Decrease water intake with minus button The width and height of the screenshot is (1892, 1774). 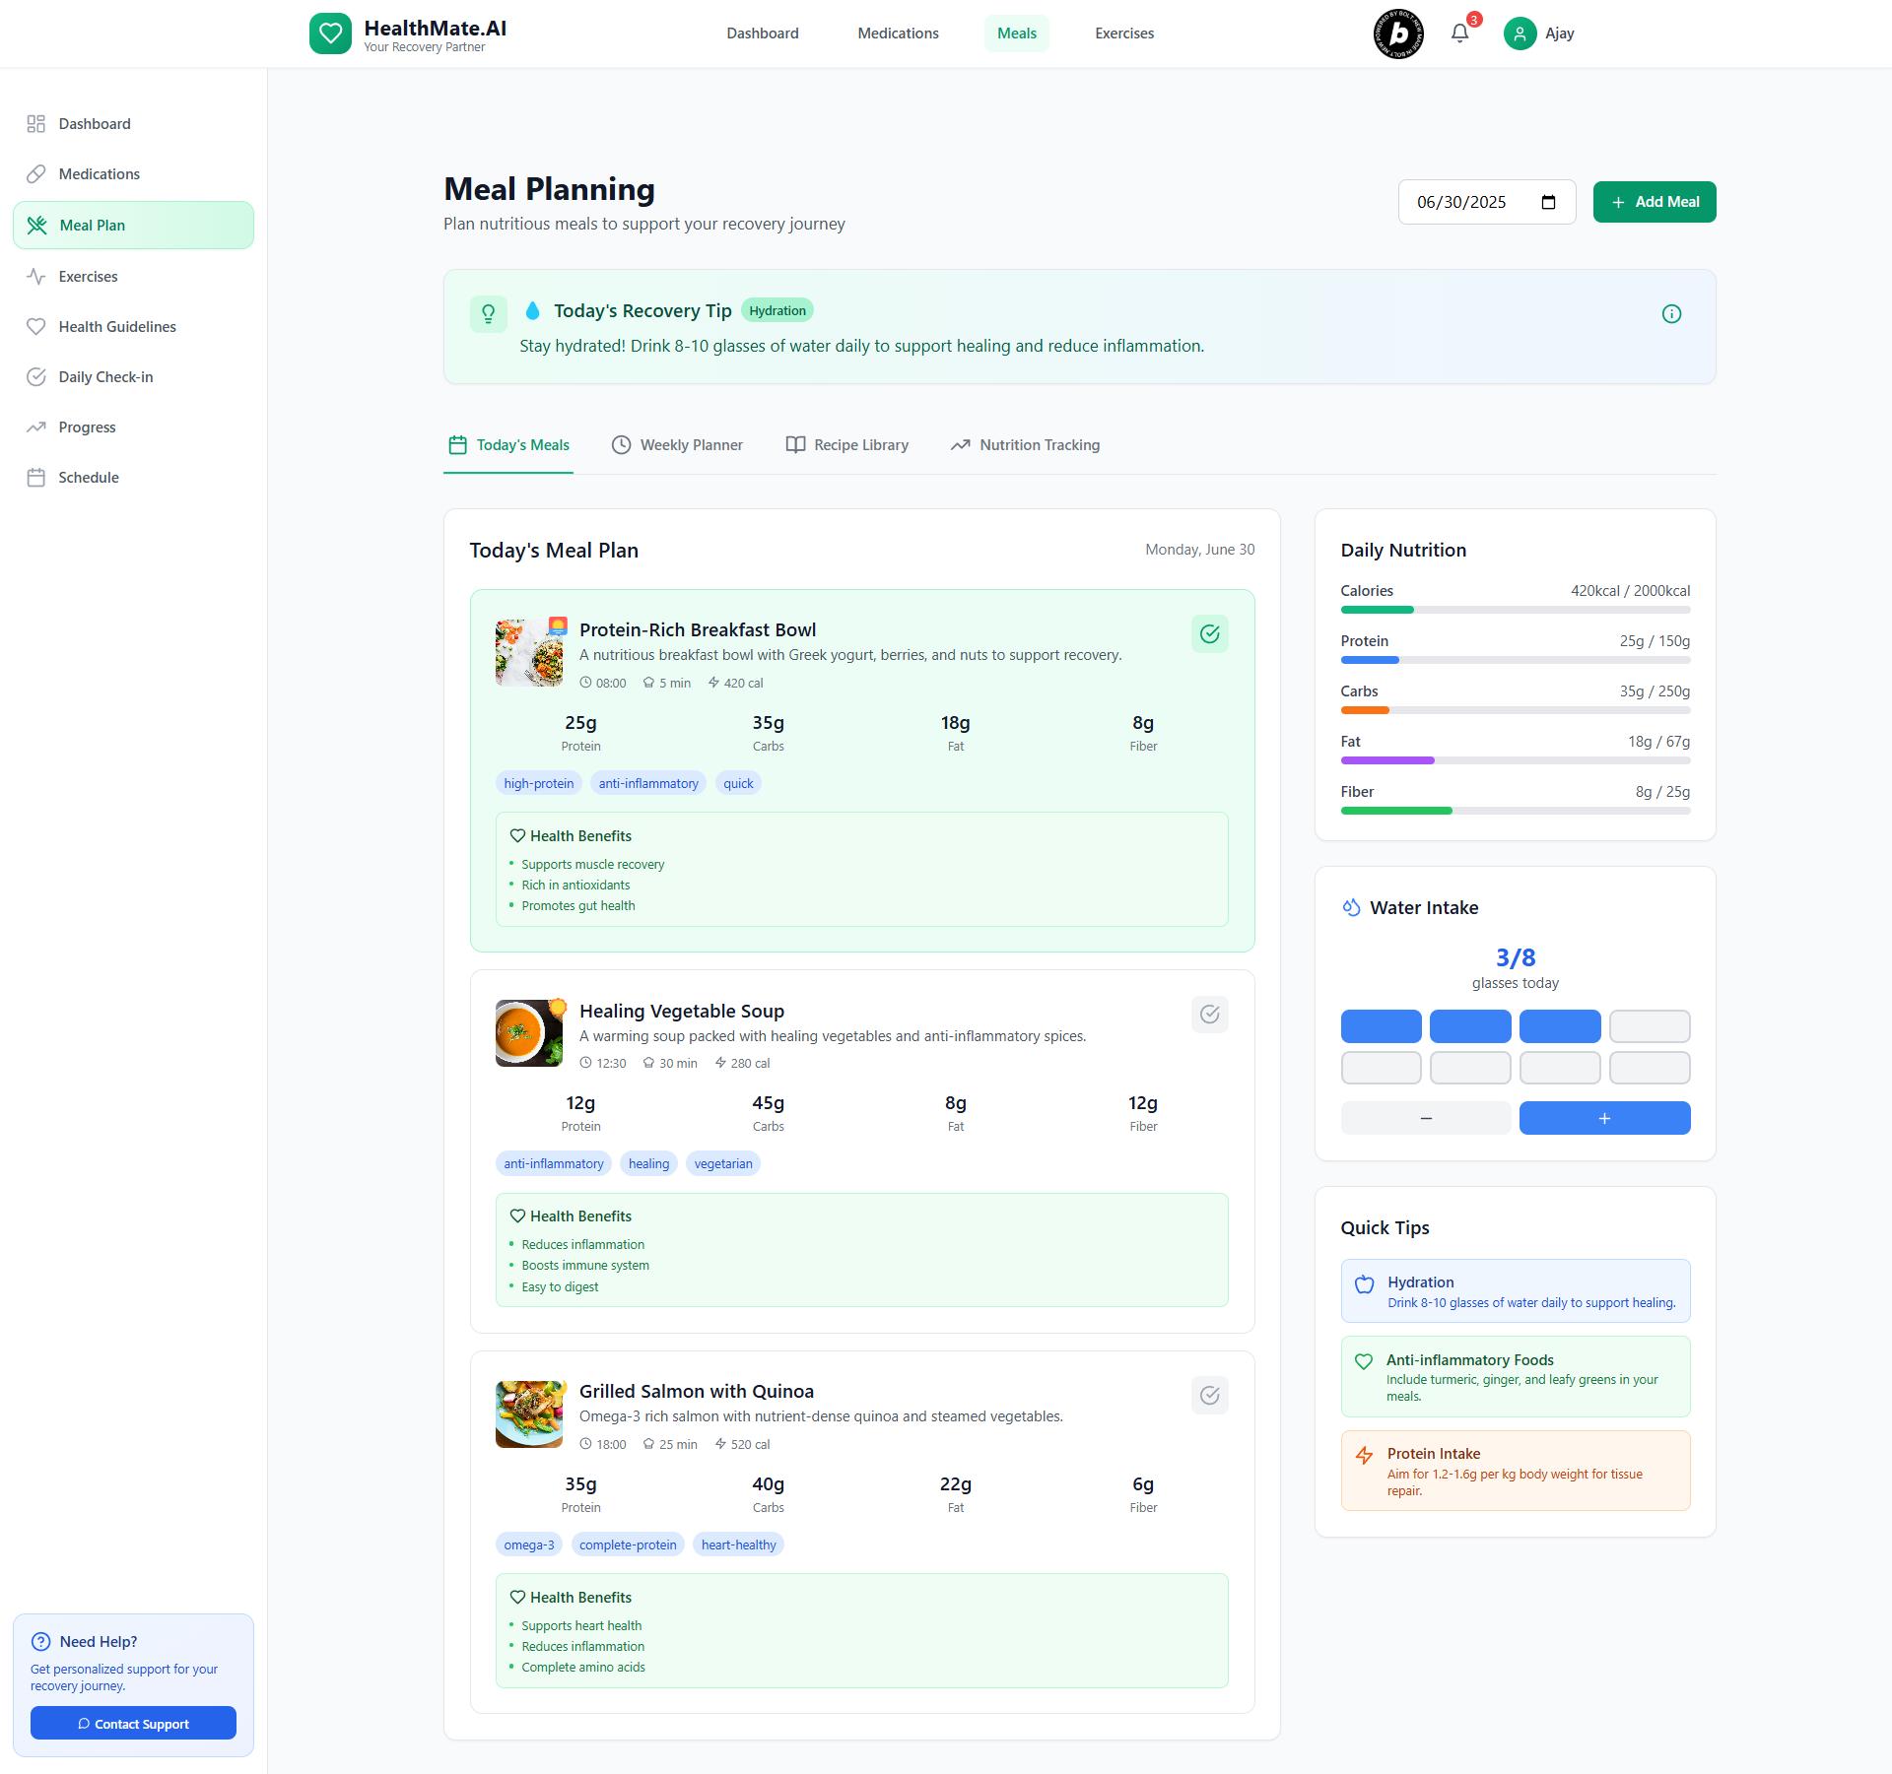1425,1118
